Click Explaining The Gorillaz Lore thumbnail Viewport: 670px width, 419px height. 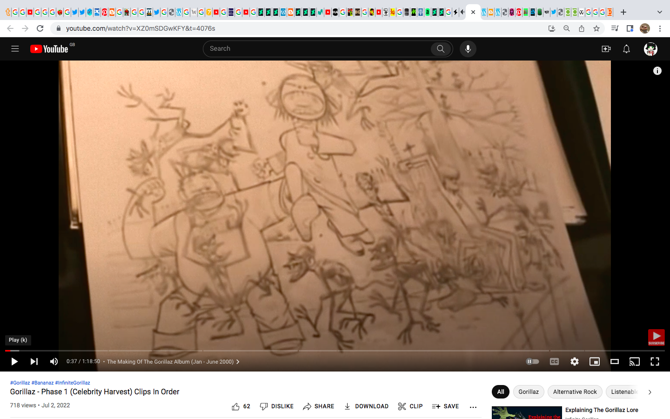click(x=526, y=412)
